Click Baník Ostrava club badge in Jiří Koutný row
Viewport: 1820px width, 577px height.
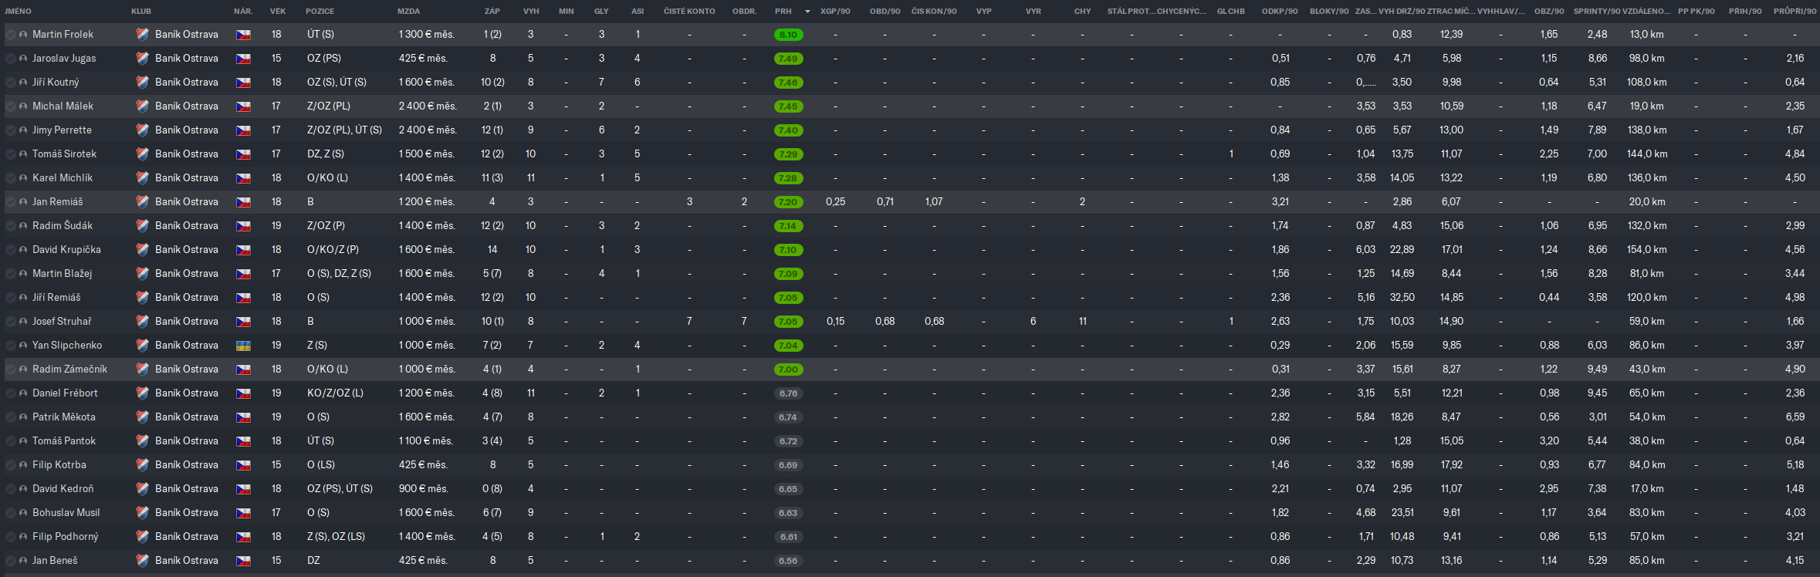(x=142, y=83)
